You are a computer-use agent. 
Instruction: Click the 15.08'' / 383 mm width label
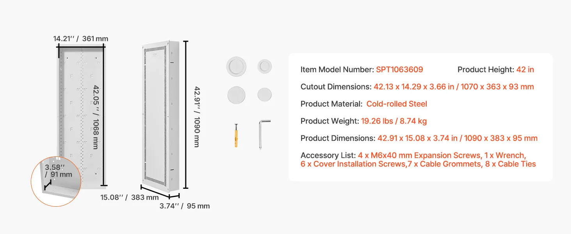coord(129,197)
